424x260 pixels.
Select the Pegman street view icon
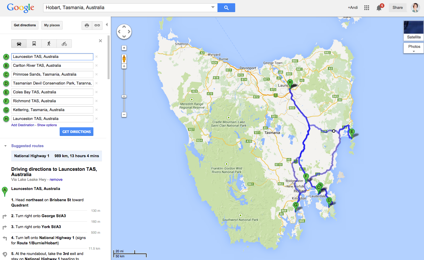tap(124, 59)
